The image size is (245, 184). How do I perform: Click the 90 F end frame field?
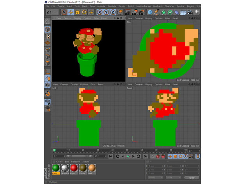coord(100,156)
